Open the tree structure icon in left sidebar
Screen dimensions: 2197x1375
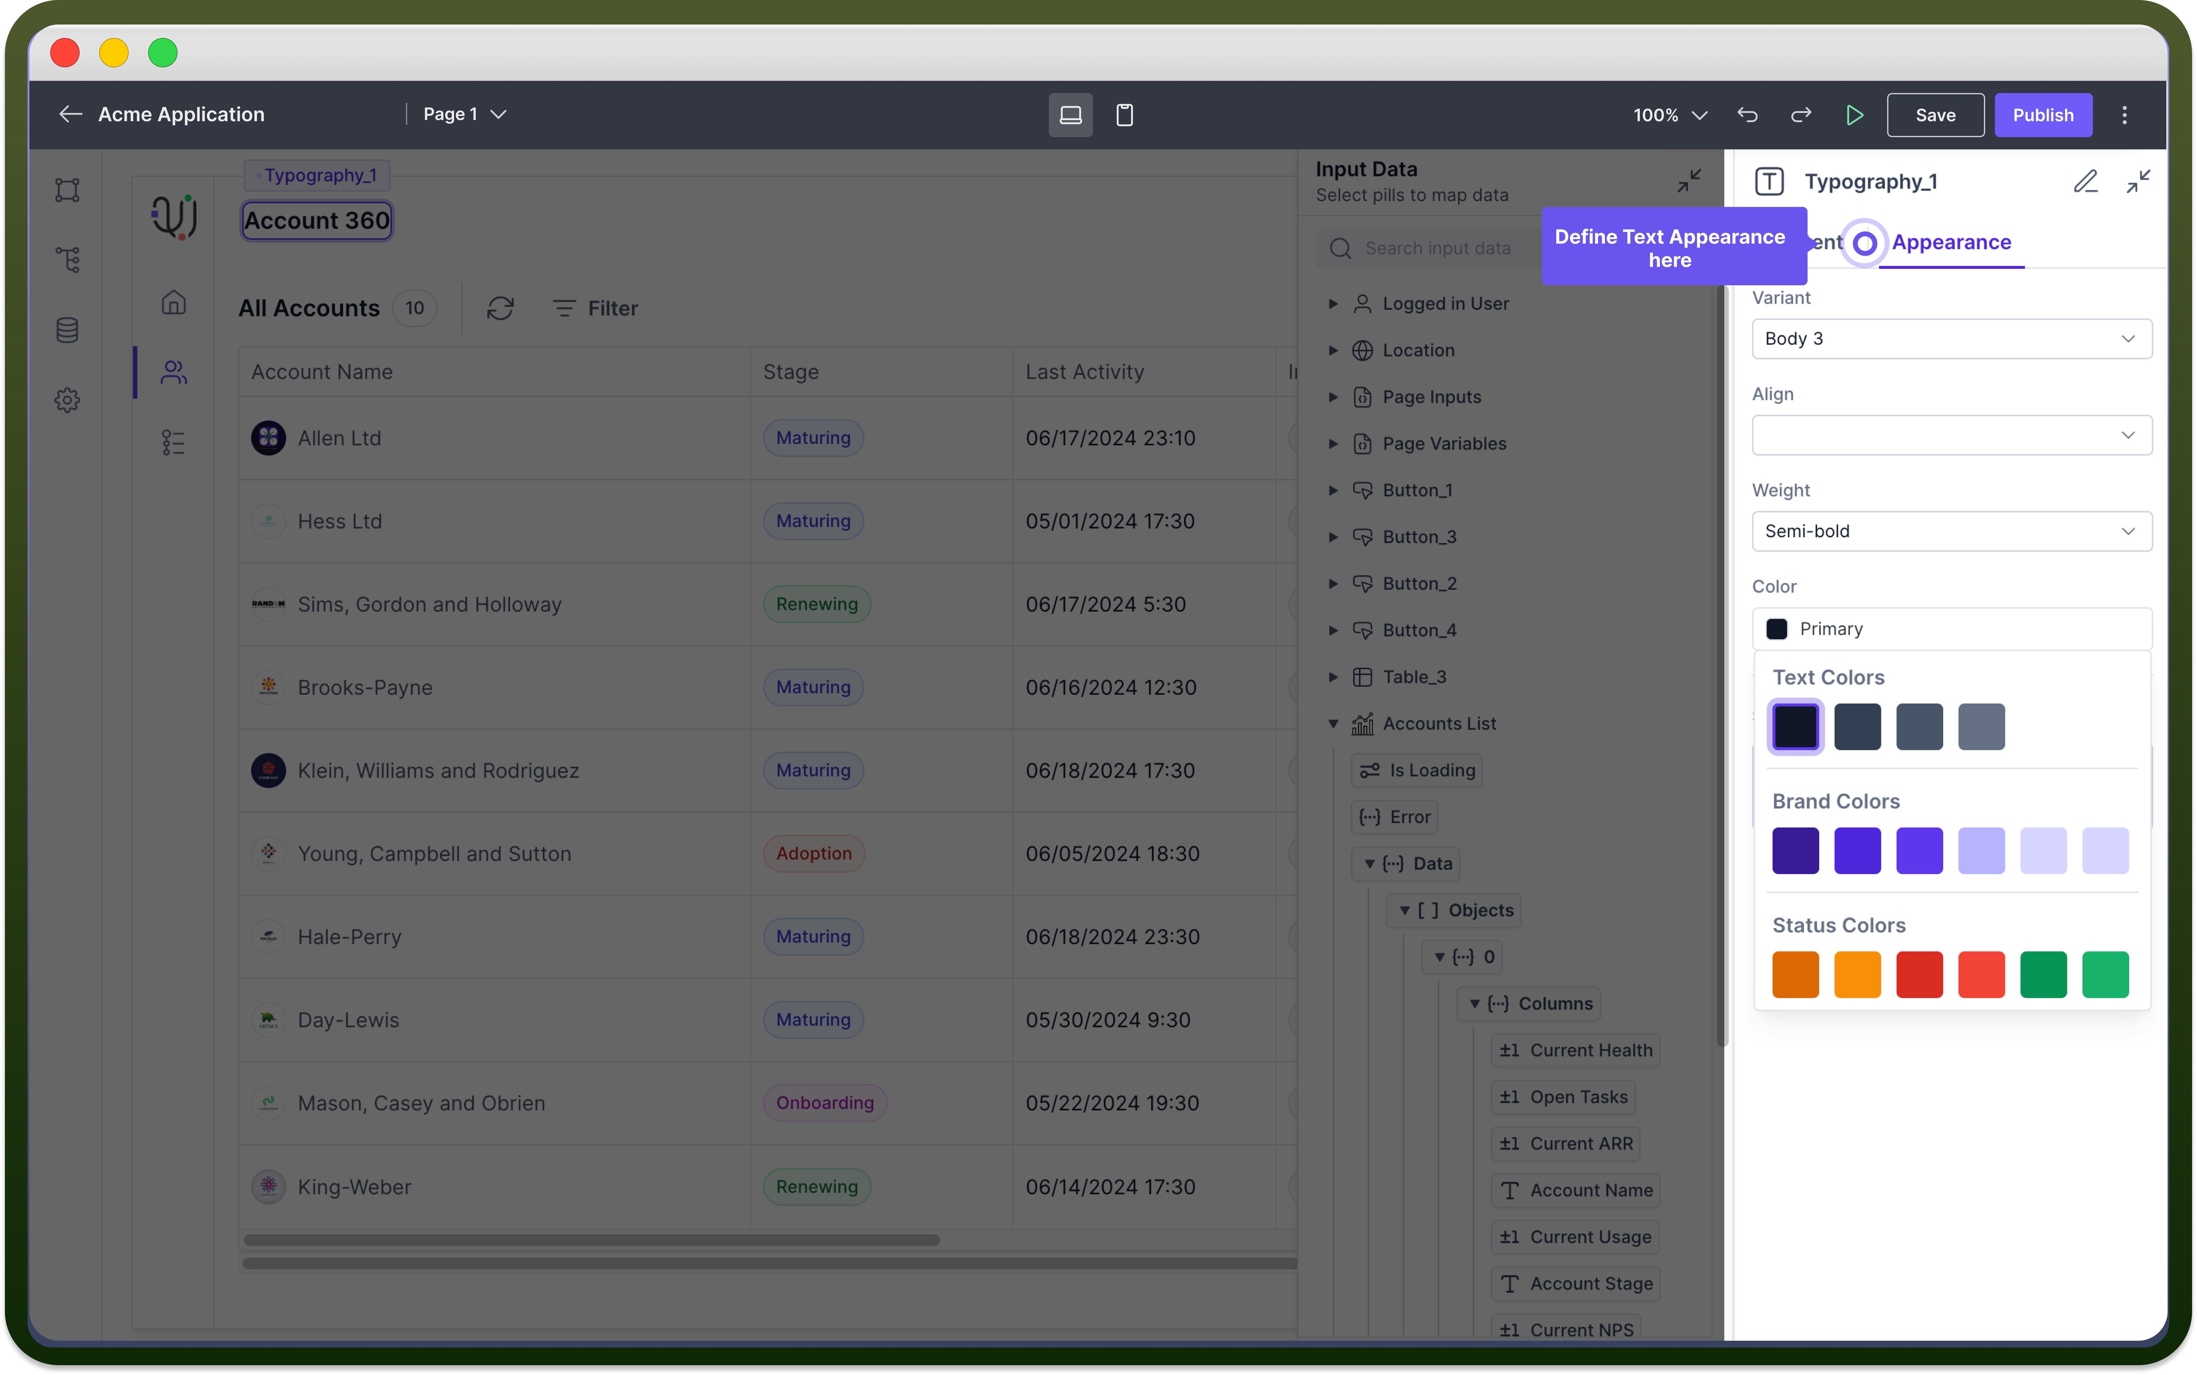point(67,260)
